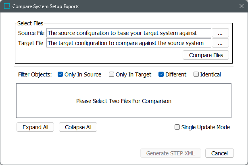
Task: Check the Identical filter option
Action: [x=196, y=74]
